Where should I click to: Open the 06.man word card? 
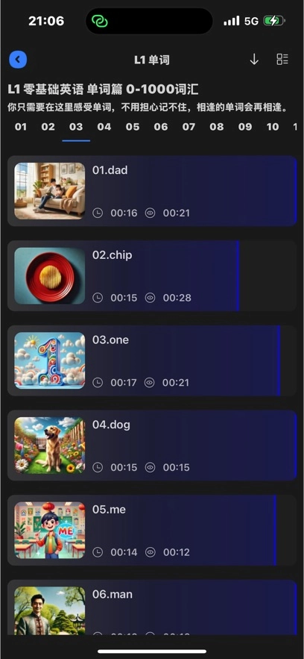152,608
